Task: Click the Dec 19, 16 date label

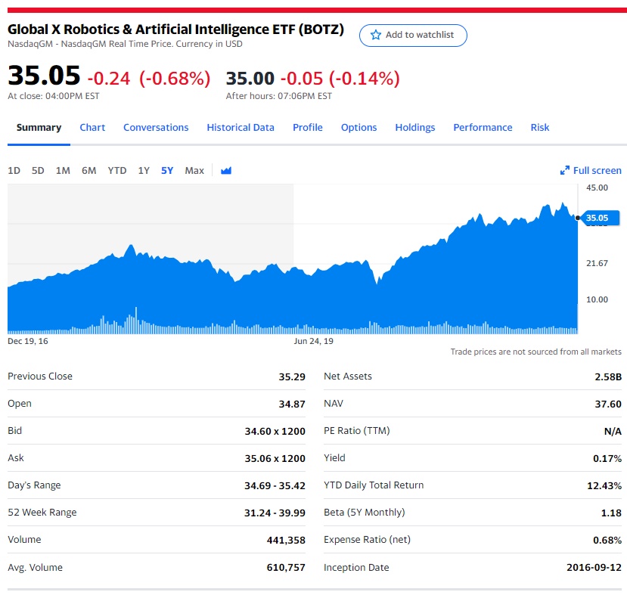Action: (x=27, y=341)
